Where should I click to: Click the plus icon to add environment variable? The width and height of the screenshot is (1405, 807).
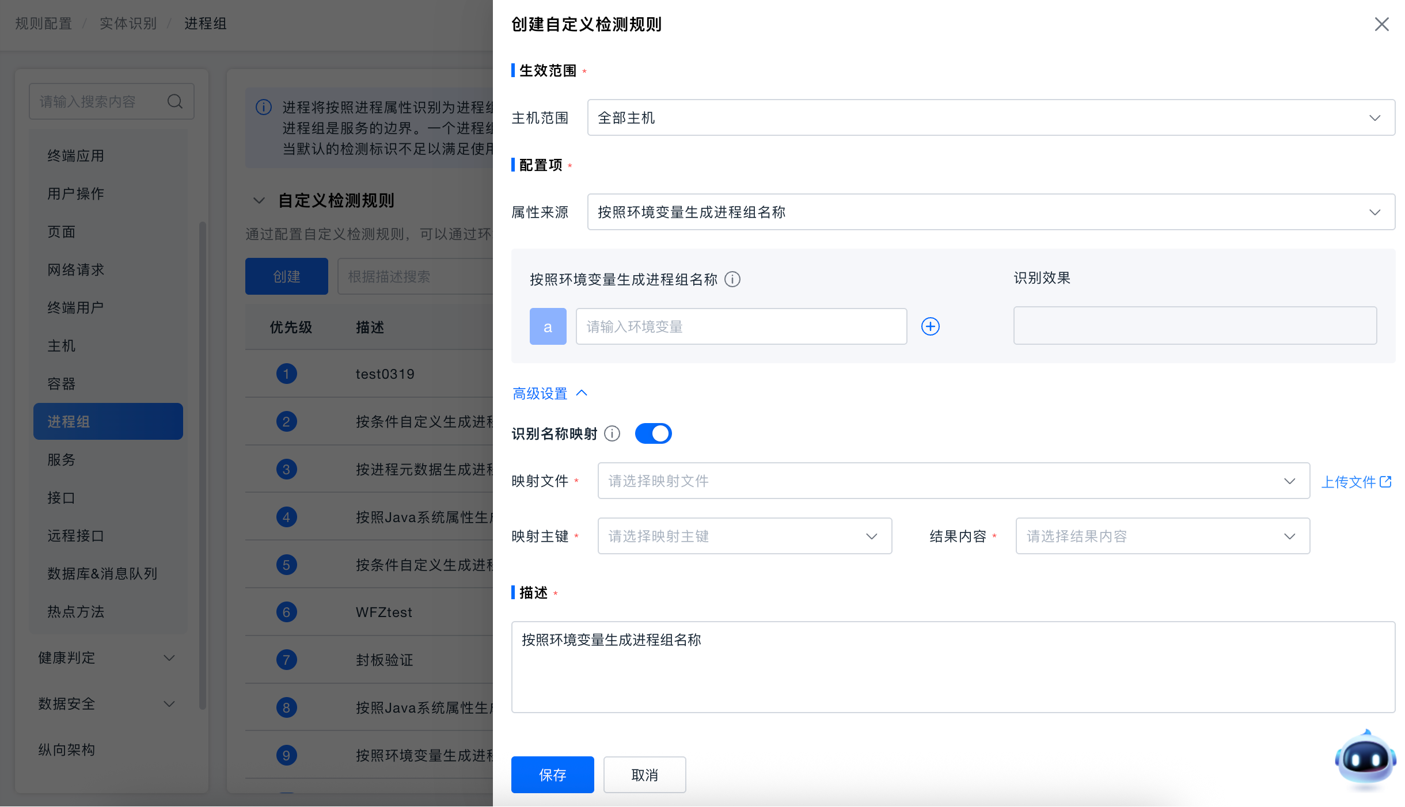930,326
